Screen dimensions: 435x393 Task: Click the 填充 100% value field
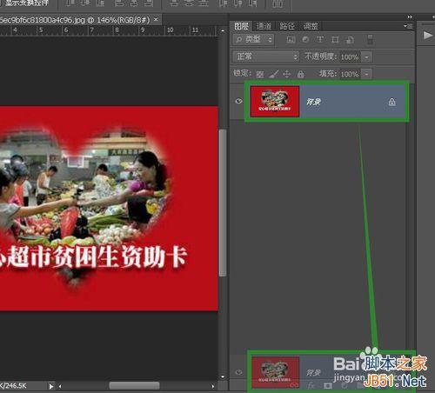tap(350, 74)
